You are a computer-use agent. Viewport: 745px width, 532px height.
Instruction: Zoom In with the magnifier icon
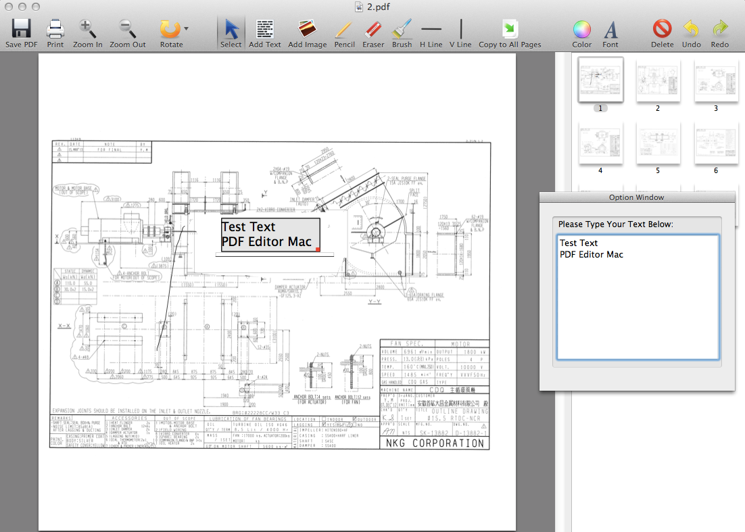click(88, 29)
